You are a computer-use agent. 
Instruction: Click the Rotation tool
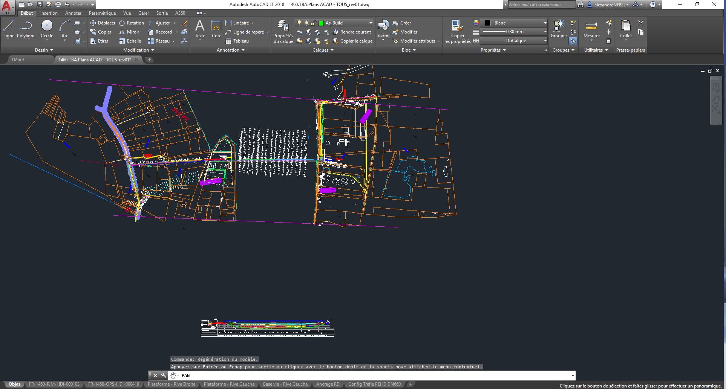(132, 23)
